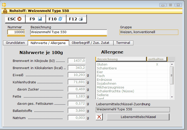The height and width of the screenshot is (130, 187).
Task: Click the flour sack icon in title bar
Action: 5,11
